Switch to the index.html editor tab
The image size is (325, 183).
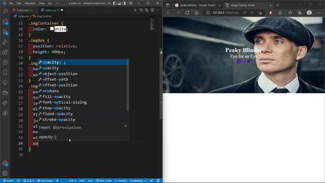pyautogui.click(x=24, y=10)
